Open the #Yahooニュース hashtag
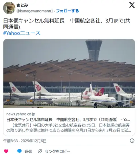The height and width of the screenshot is (154, 138). 22,33
